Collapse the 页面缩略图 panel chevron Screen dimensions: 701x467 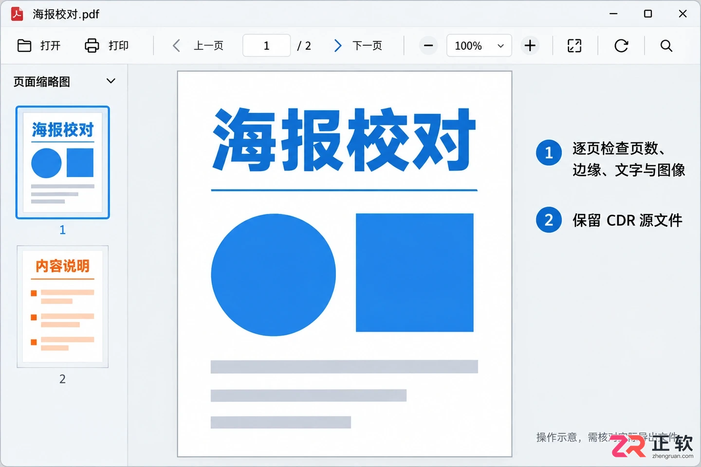coord(111,81)
